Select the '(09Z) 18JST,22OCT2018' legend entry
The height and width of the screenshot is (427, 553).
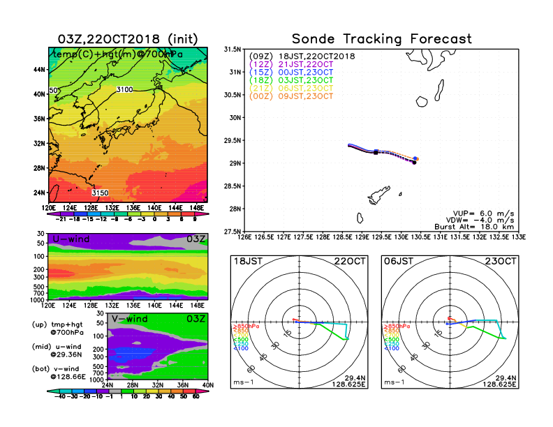point(302,57)
